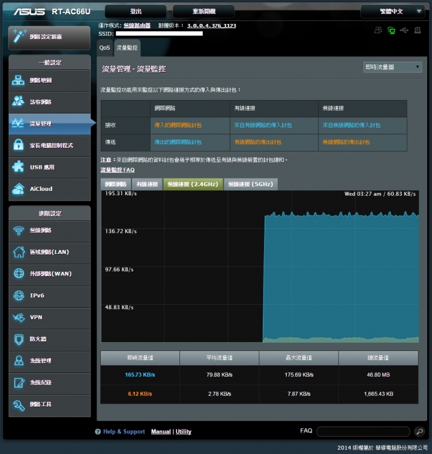Open the Quick Internet Setup wizard (網路設定精靈)
This screenshot has width=432, height=454.
click(x=49, y=37)
